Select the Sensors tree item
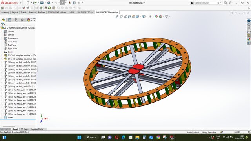251x141 pixels. tap(11, 35)
